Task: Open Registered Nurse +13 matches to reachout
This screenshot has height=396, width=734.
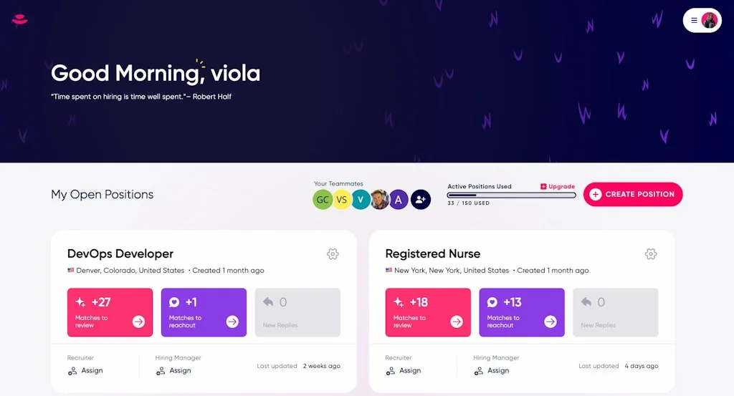Action: (x=522, y=312)
